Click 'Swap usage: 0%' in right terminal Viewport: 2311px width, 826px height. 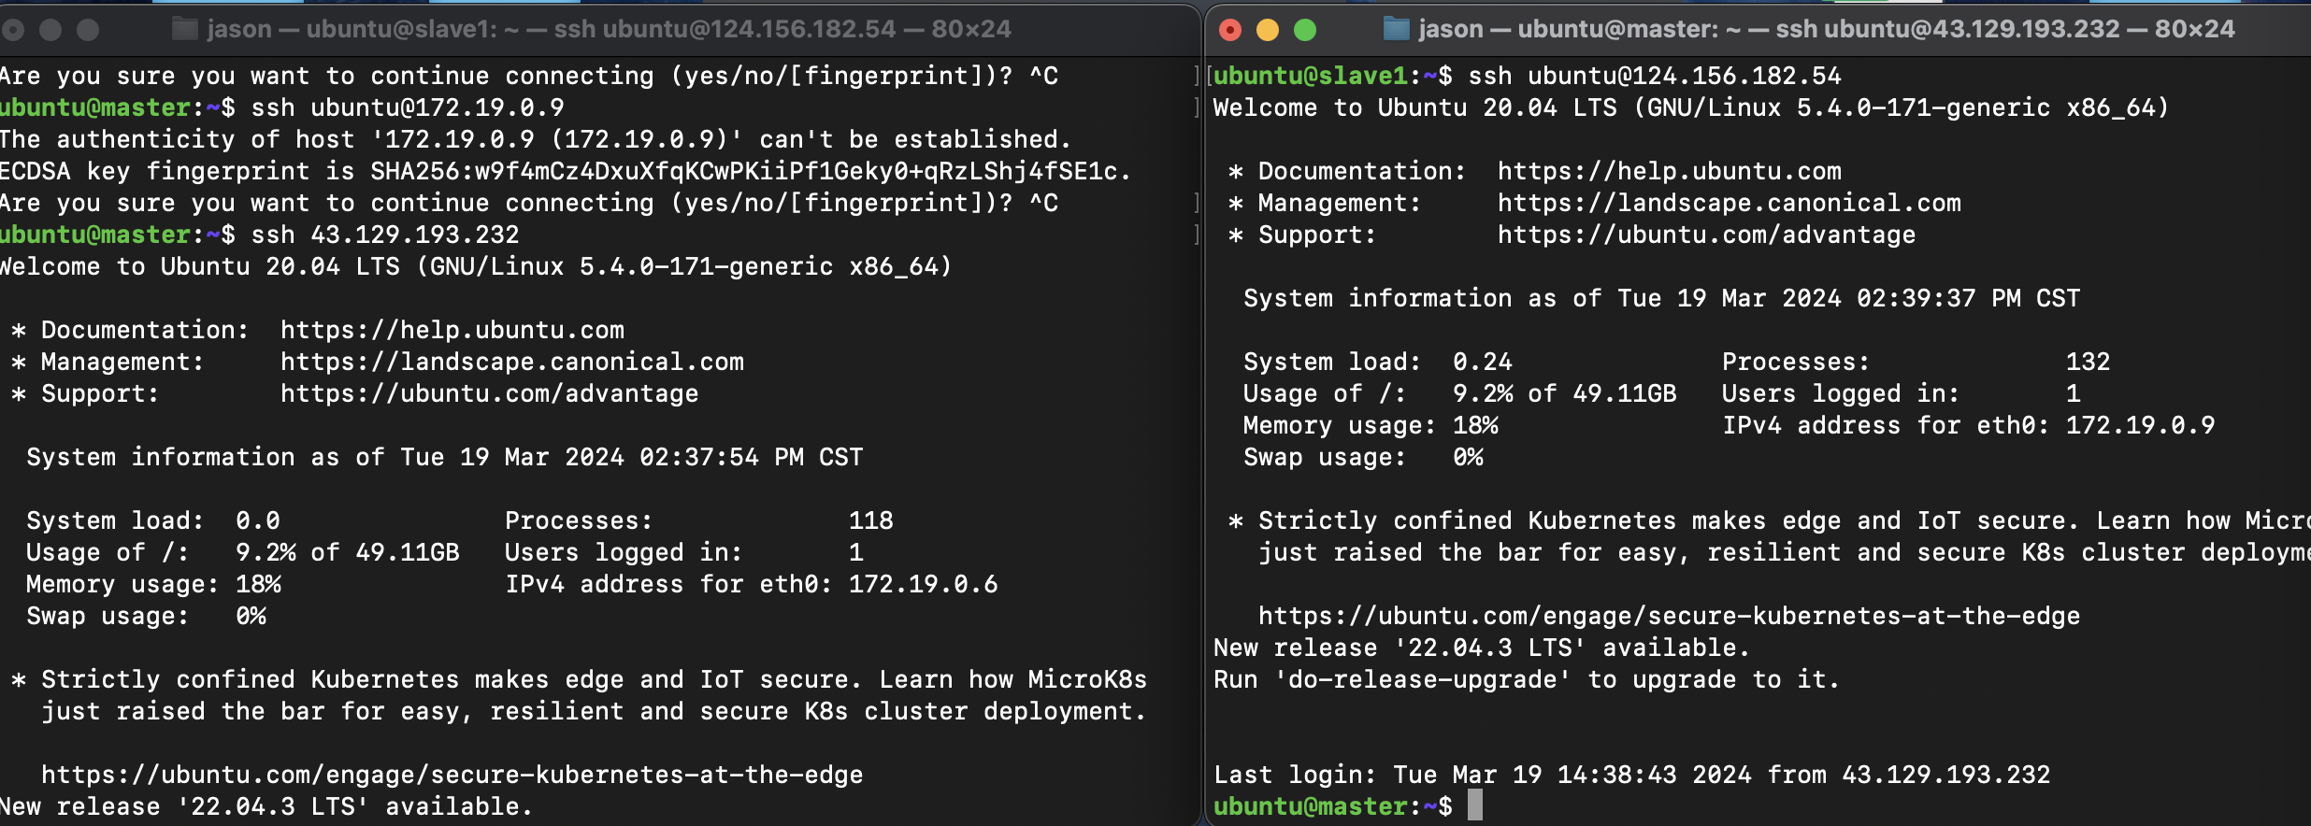(1363, 457)
